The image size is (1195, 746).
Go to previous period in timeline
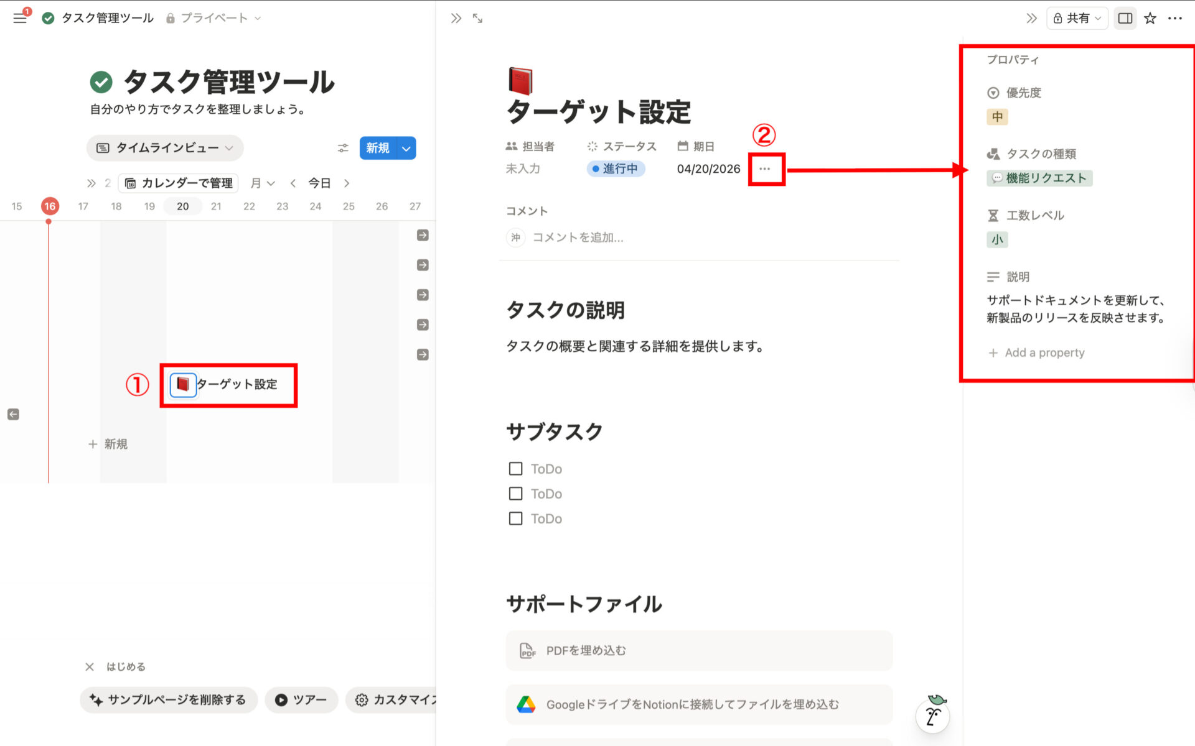pyautogui.click(x=293, y=183)
